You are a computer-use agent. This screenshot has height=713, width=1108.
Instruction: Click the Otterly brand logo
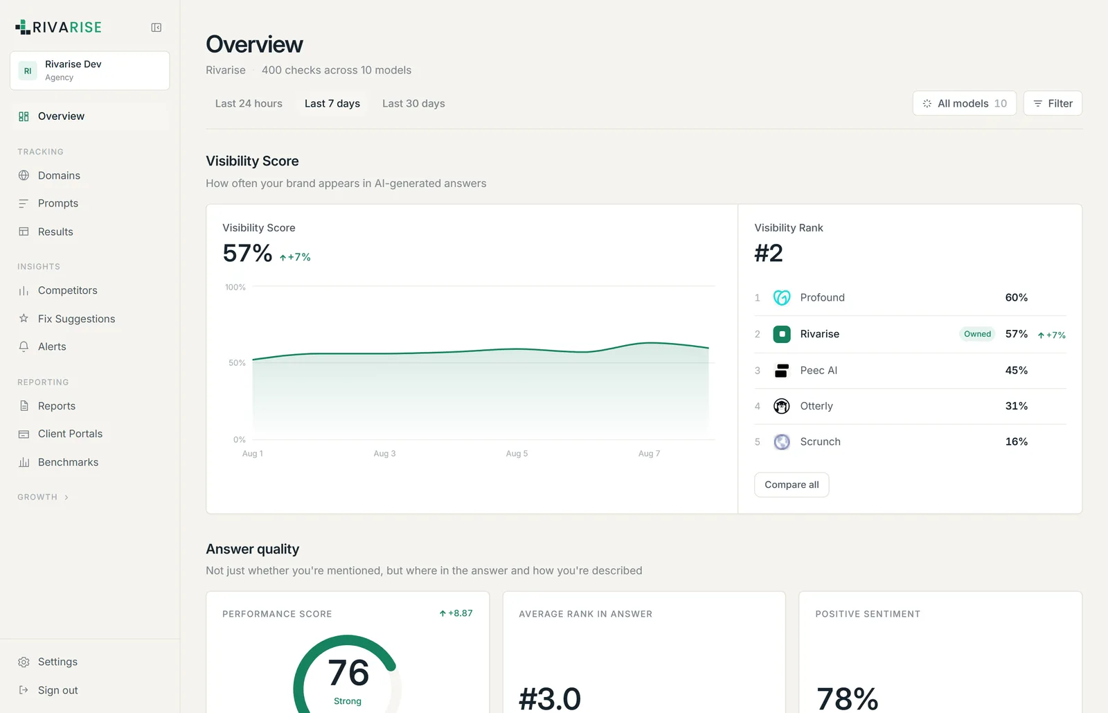click(782, 406)
